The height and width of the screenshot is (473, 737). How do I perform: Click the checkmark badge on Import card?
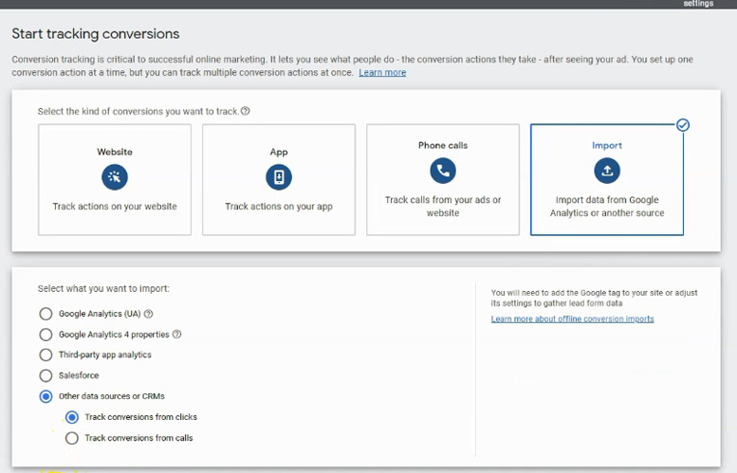point(683,125)
